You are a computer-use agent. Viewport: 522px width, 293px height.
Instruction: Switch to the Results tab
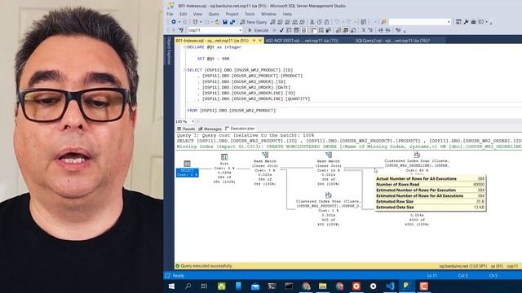(186, 129)
